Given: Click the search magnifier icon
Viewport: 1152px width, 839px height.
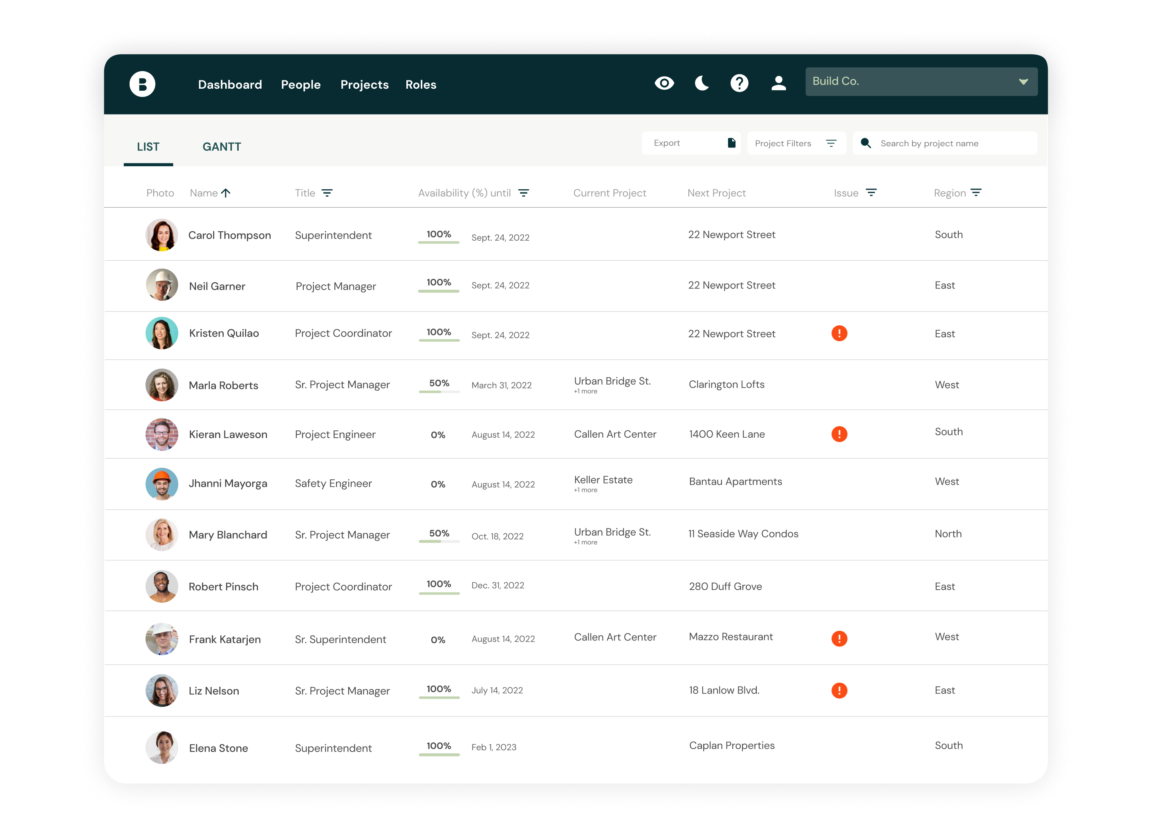Looking at the screenshot, I should pyautogui.click(x=866, y=143).
